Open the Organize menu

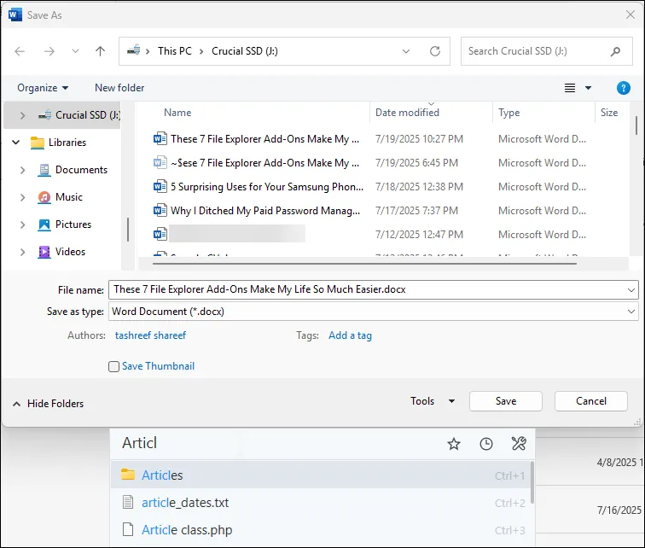click(43, 88)
